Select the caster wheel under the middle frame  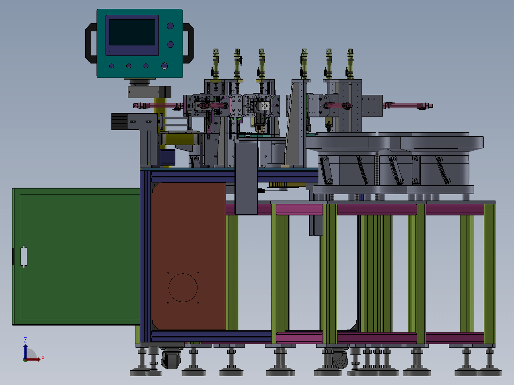340,360
